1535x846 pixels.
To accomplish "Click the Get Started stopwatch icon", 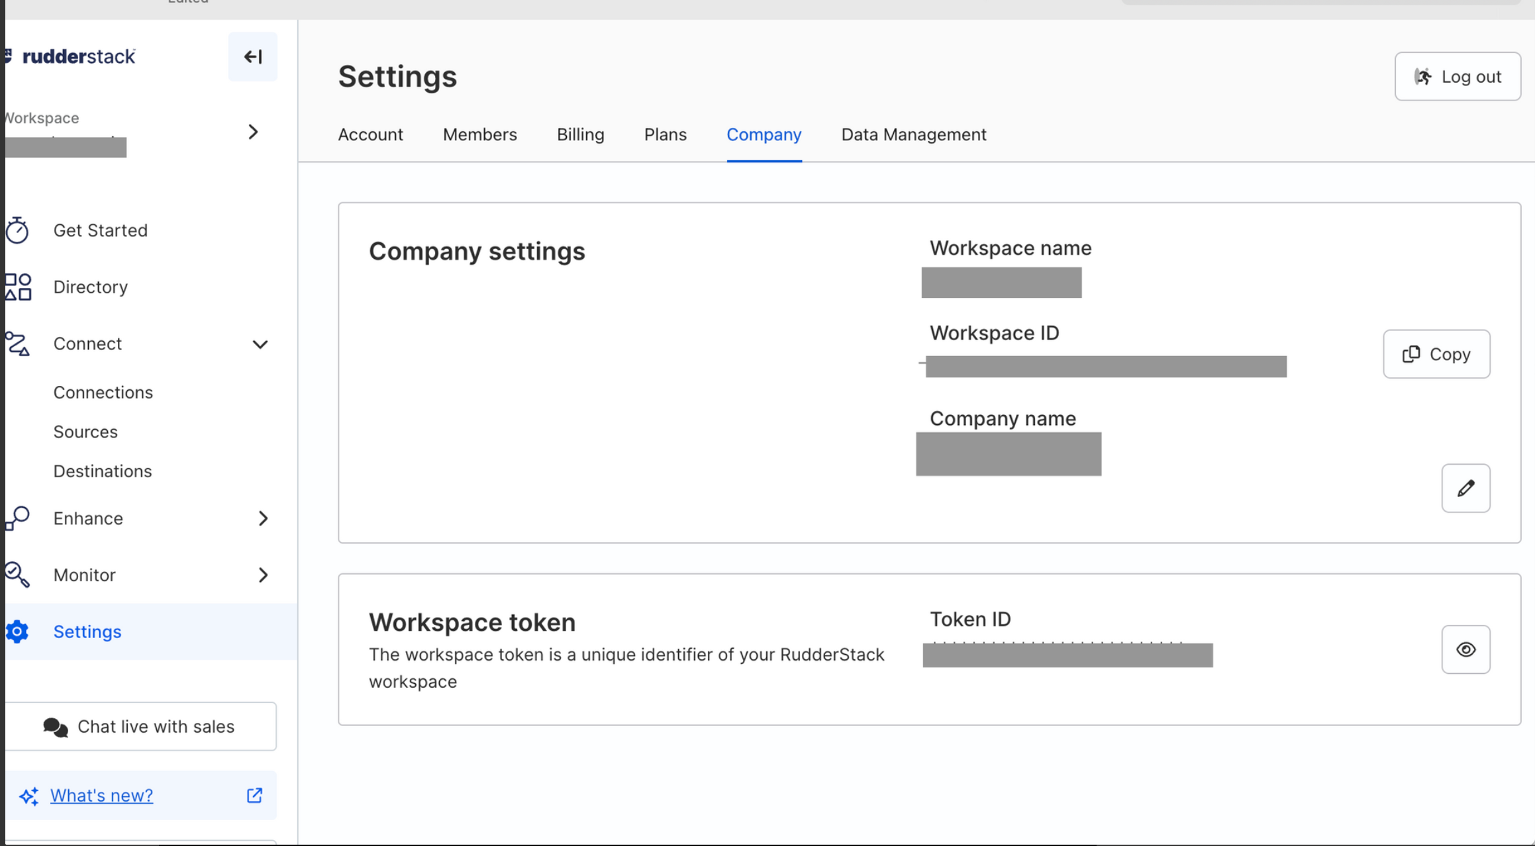I will [x=17, y=230].
